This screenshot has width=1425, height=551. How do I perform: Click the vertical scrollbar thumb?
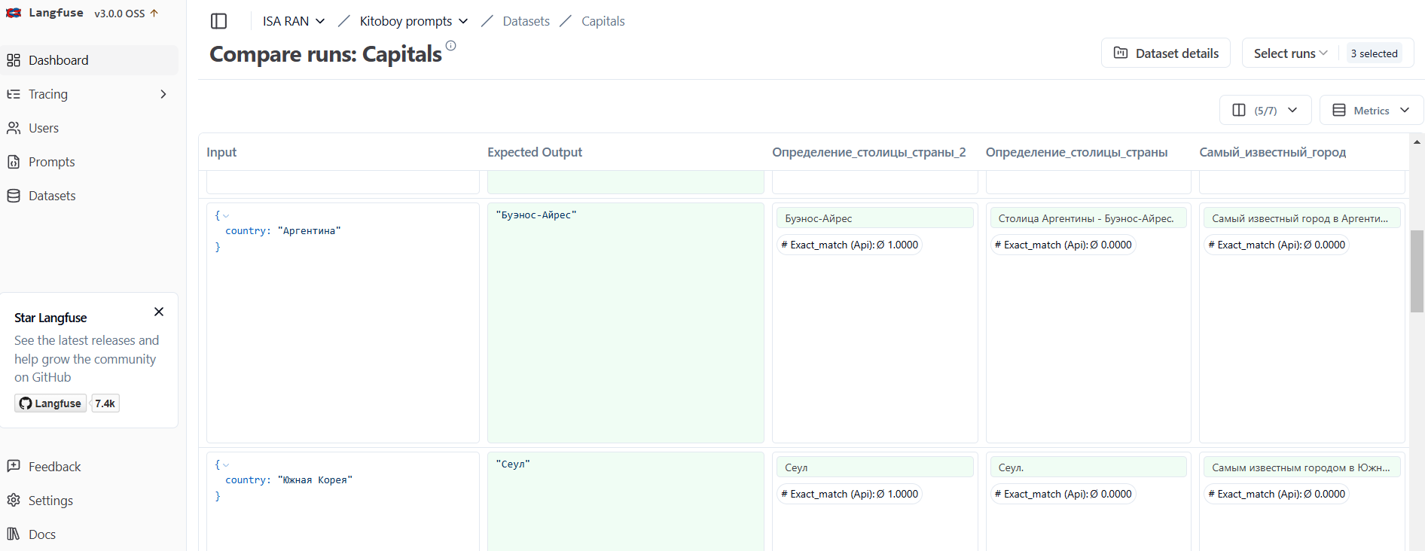pos(1417,271)
